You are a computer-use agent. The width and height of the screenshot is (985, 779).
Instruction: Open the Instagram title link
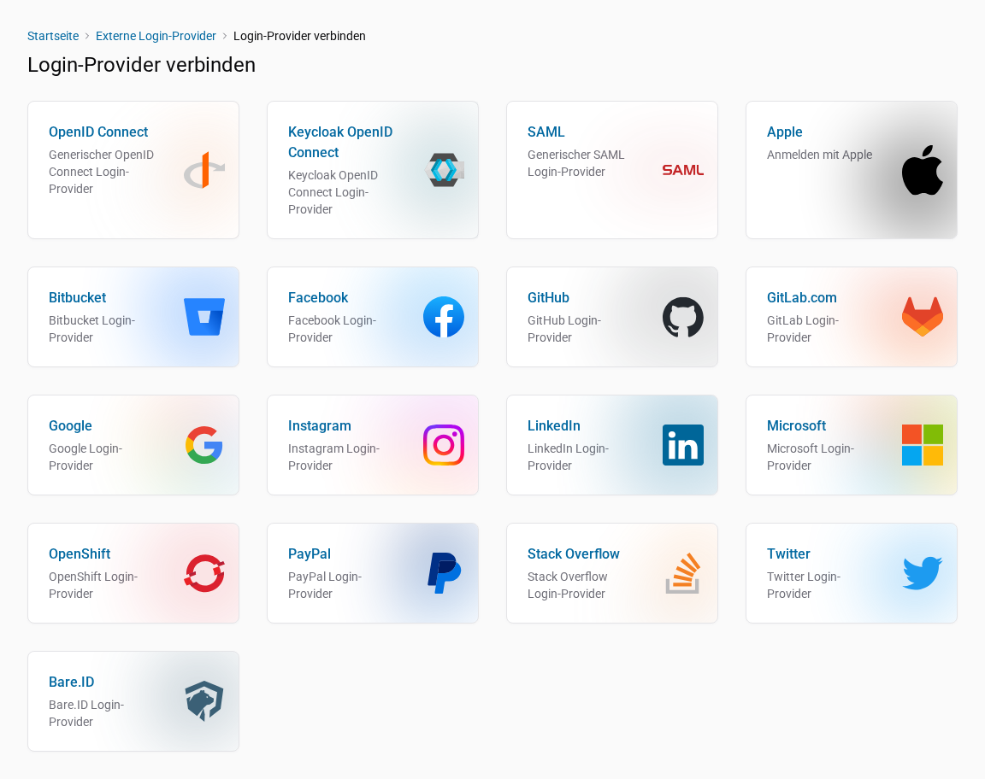319,425
